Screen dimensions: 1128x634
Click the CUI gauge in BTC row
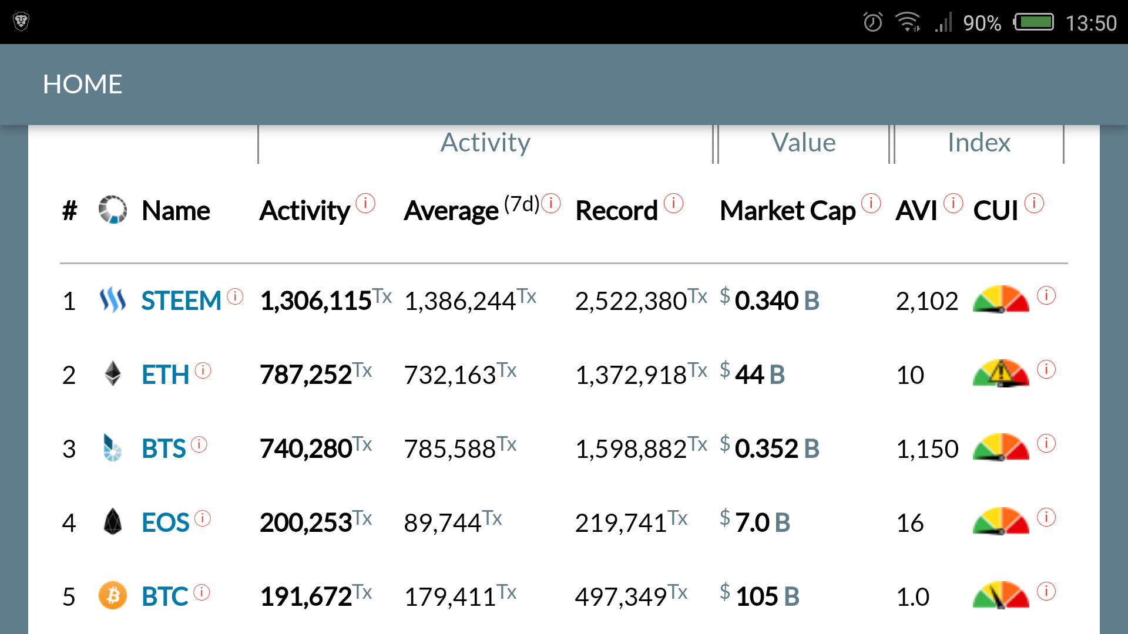(1001, 595)
